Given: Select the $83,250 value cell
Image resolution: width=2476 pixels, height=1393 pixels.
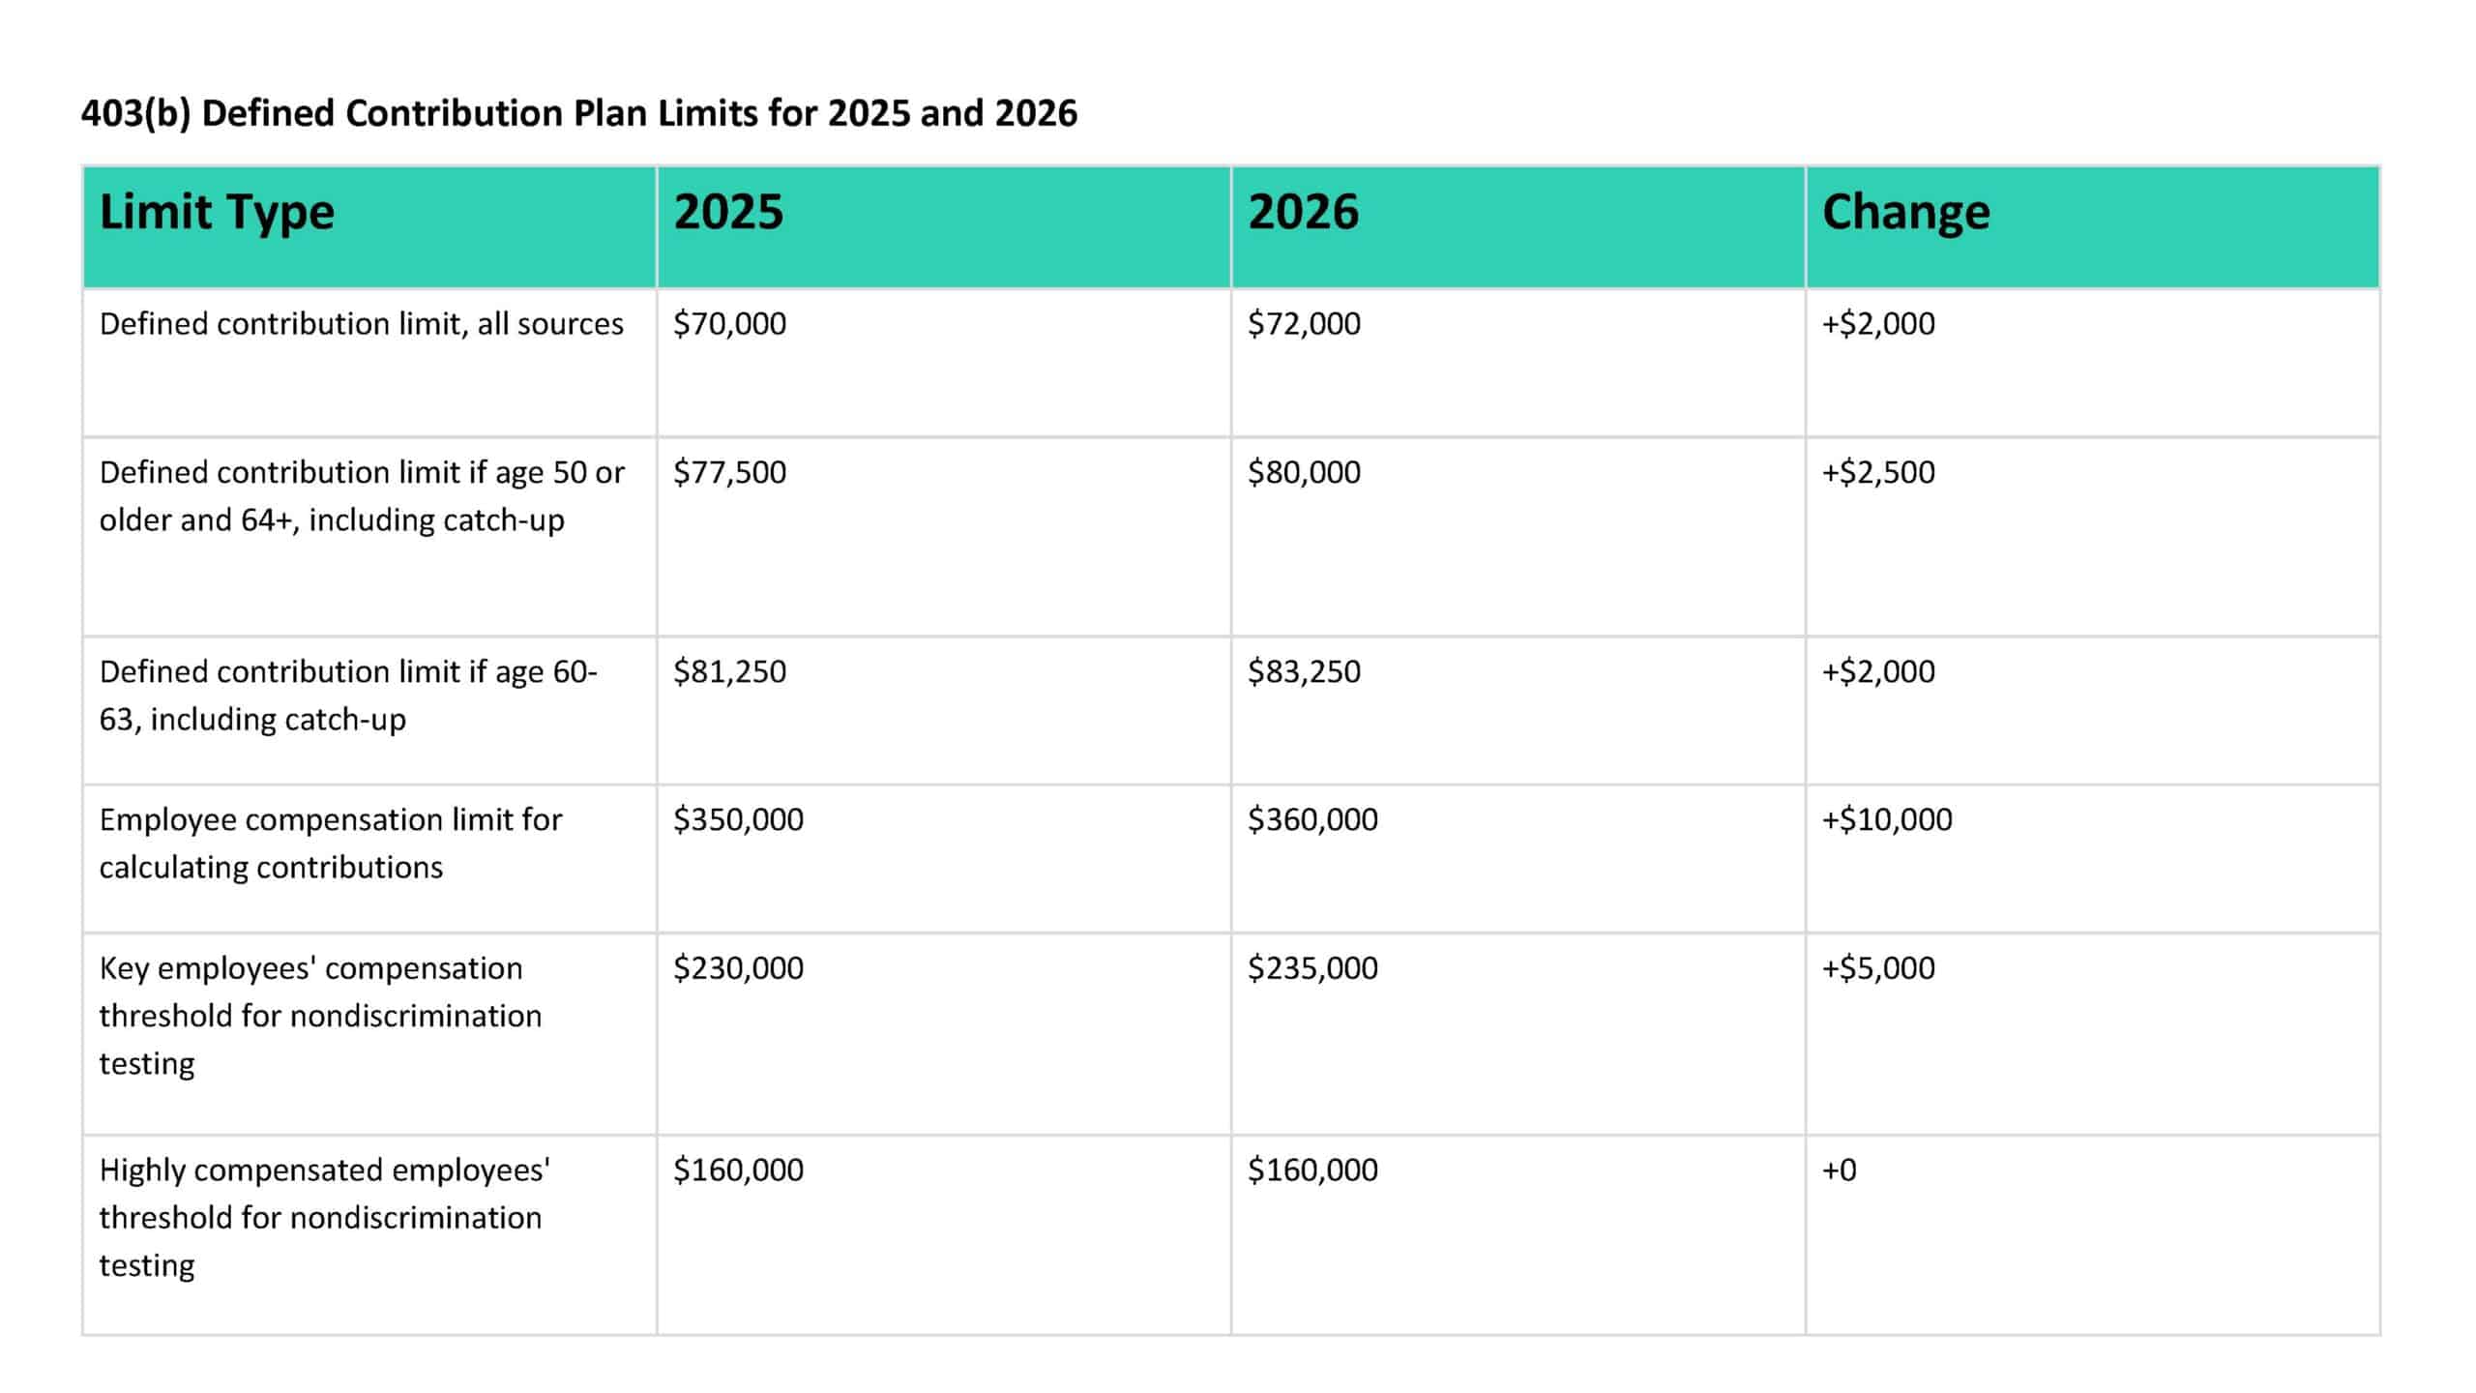Looking at the screenshot, I should (1304, 671).
